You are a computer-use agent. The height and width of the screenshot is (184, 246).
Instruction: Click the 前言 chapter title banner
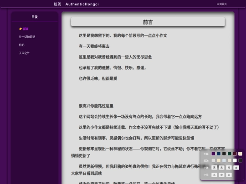click(148, 22)
